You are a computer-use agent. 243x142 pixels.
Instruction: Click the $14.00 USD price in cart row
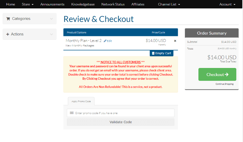(156, 41)
